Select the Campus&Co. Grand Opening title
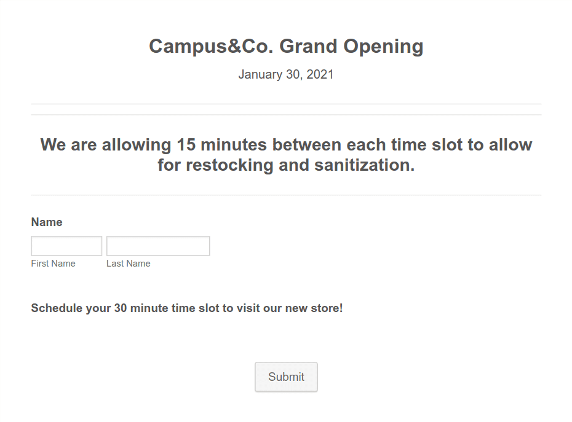572x422 pixels. click(x=285, y=46)
